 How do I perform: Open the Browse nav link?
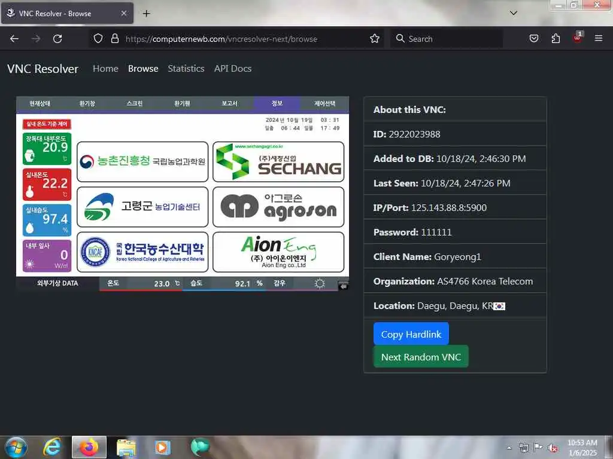point(143,68)
